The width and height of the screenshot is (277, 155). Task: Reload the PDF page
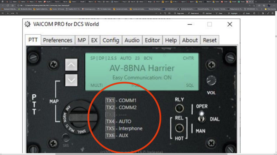tap(8, 6)
